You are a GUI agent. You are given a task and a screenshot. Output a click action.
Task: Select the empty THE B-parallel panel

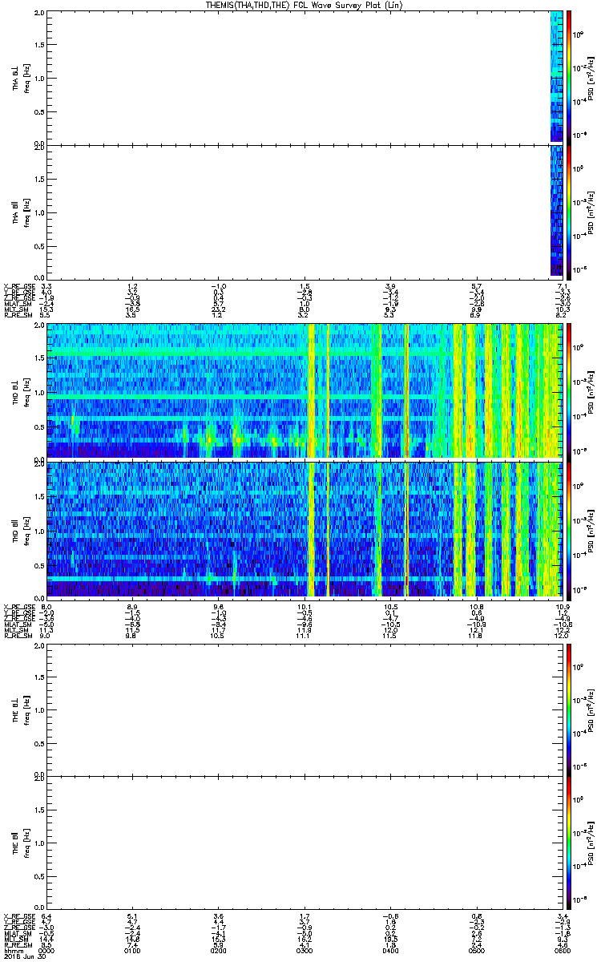[x=305, y=842]
